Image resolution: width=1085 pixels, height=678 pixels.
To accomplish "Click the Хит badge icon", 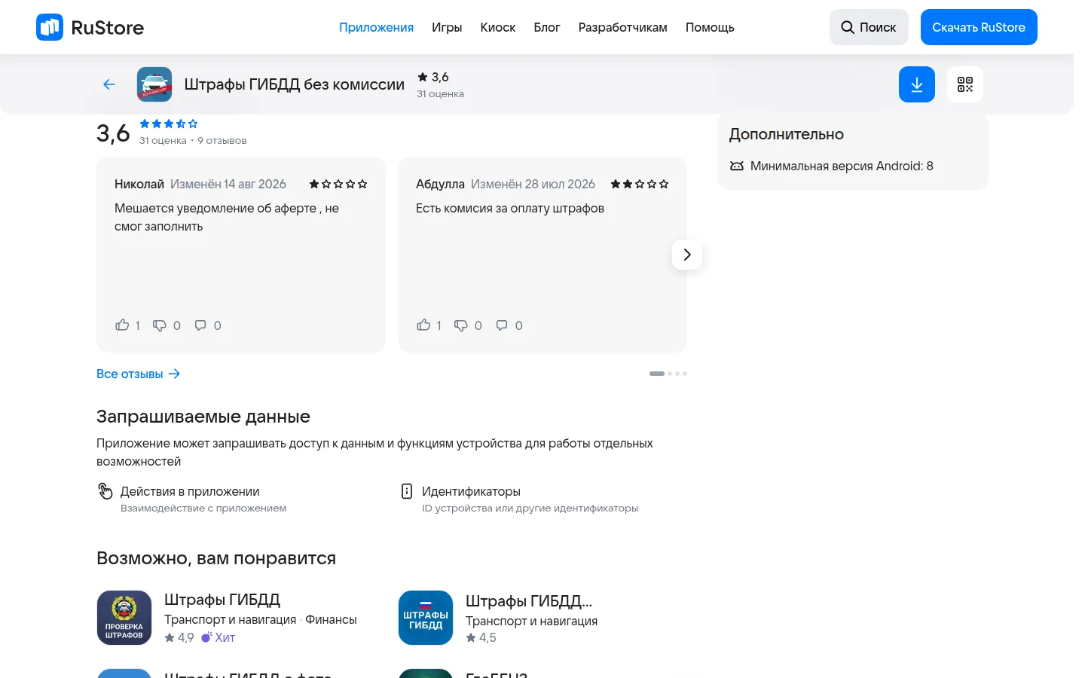I will [x=206, y=637].
